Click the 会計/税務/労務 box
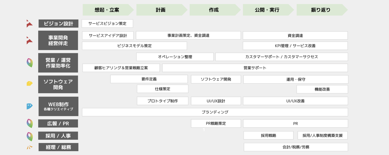 tap(296, 147)
